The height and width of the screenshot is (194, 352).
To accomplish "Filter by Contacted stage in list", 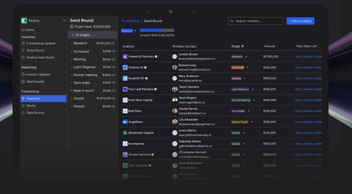I will [x=93, y=52].
